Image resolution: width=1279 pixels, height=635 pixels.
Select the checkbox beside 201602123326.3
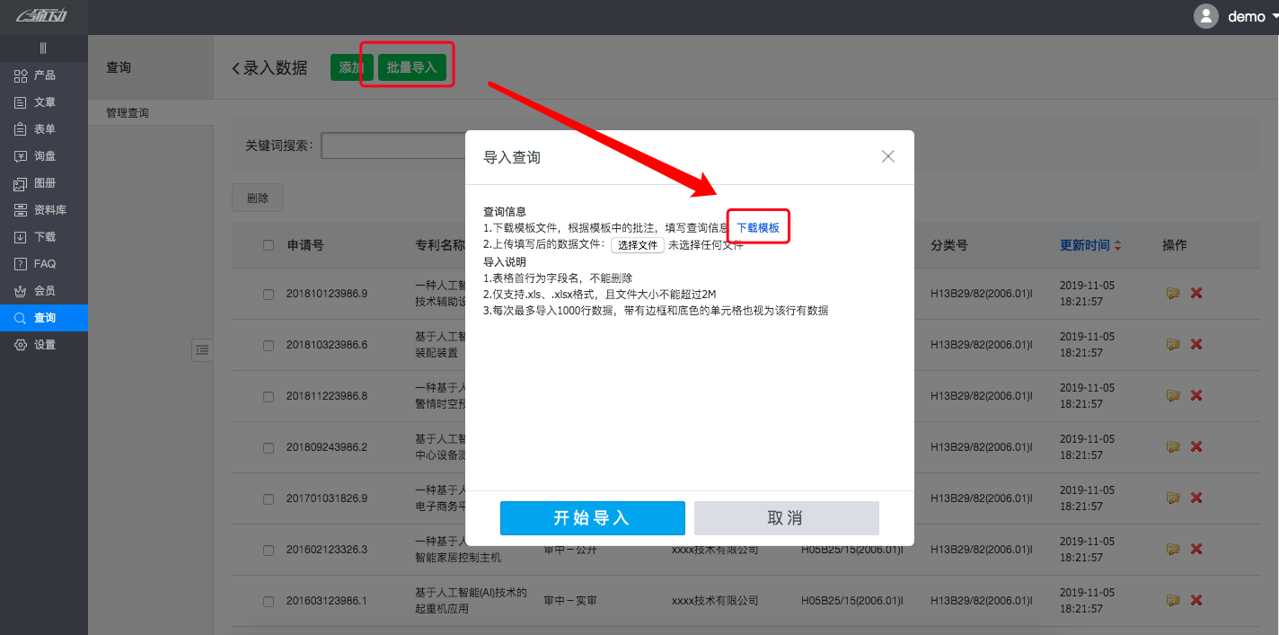click(x=267, y=548)
